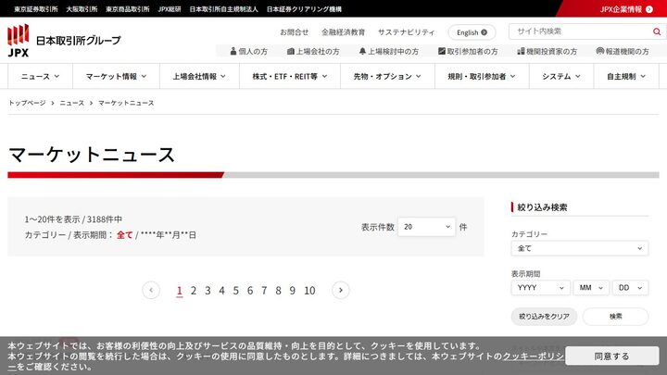667x375 pixels.
Task: Open the MM month dropdown
Action: tap(591, 288)
